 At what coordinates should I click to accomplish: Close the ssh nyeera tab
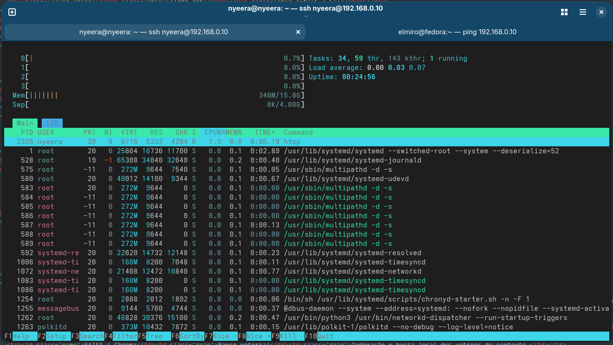pos(299,32)
